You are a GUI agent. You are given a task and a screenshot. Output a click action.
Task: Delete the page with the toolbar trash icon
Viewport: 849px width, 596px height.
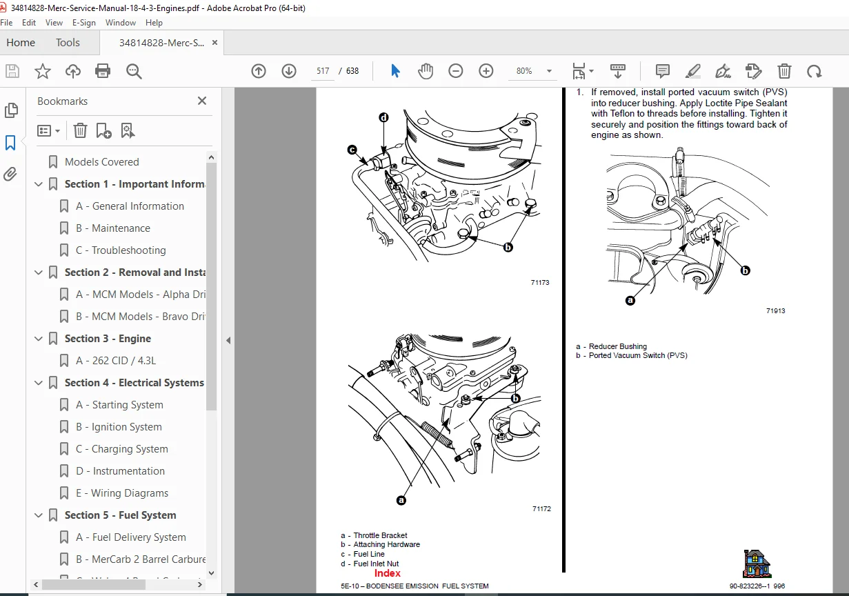(x=784, y=71)
